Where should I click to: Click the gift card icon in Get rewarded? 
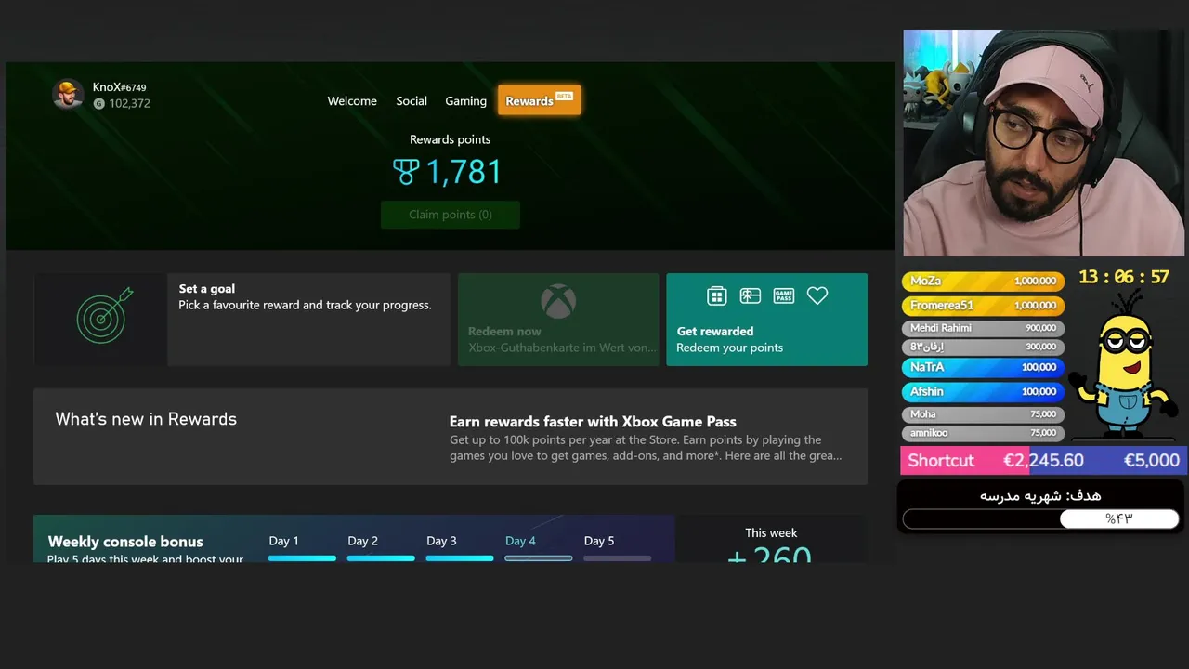[750, 295]
